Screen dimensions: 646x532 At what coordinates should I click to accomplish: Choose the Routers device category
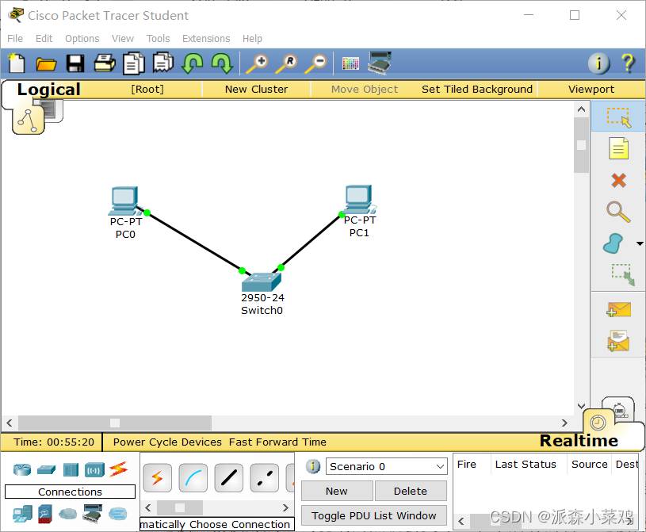click(x=22, y=469)
